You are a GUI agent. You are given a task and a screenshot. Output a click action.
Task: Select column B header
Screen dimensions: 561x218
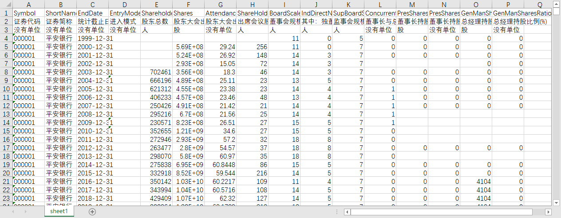click(60, 4)
